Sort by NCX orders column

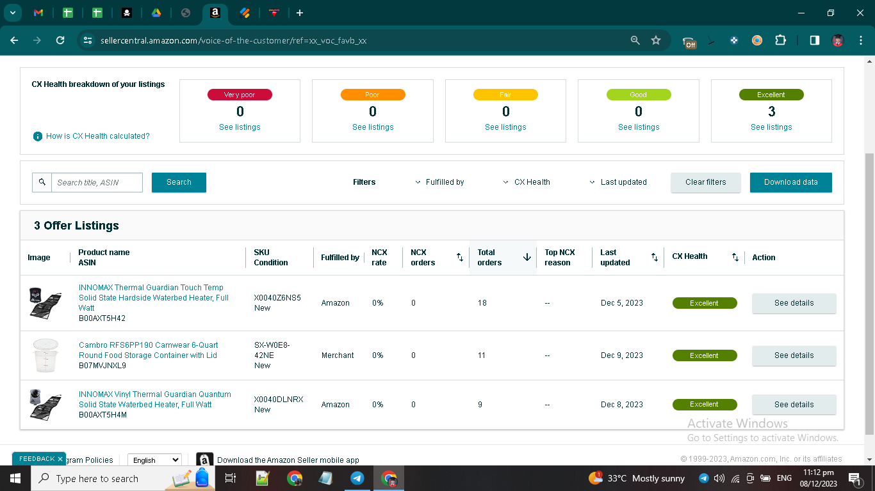[460, 258]
